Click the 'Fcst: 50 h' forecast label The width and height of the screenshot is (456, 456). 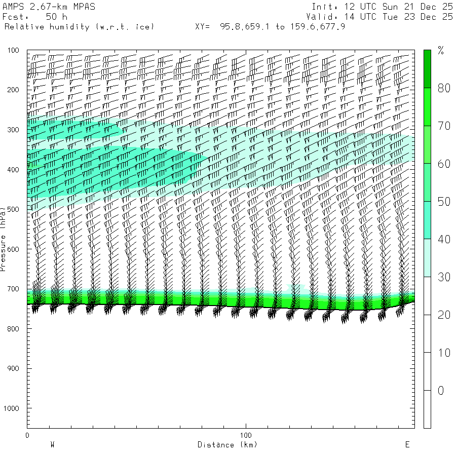click(x=35, y=17)
